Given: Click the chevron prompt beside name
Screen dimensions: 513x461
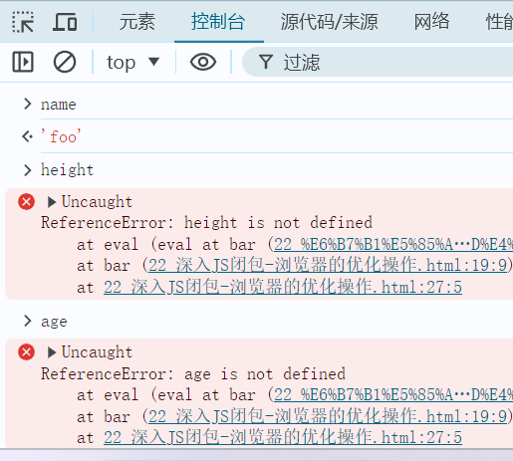Looking at the screenshot, I should pyautogui.click(x=28, y=104).
